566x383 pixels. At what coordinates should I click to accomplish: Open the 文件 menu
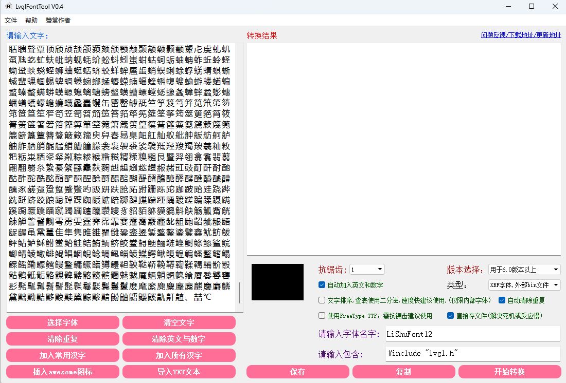(11, 20)
